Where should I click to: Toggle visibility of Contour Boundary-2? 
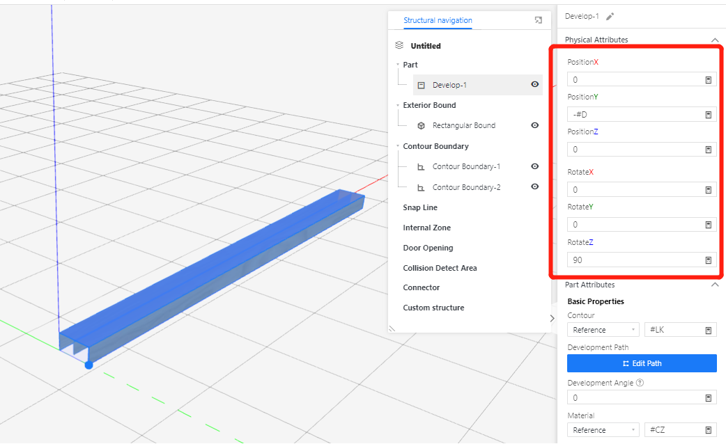pos(534,187)
